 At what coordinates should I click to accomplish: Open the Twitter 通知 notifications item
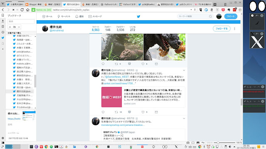tap(79, 17)
